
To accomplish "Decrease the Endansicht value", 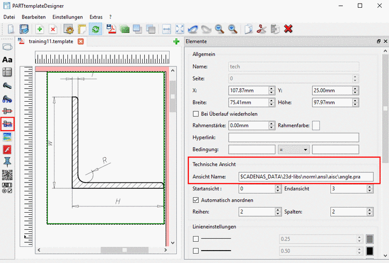I will pos(370,191).
